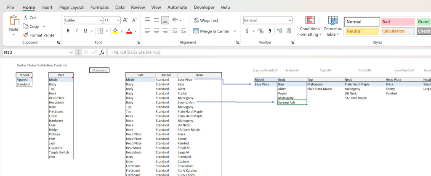Activate Format Painter tool

coord(39,35)
